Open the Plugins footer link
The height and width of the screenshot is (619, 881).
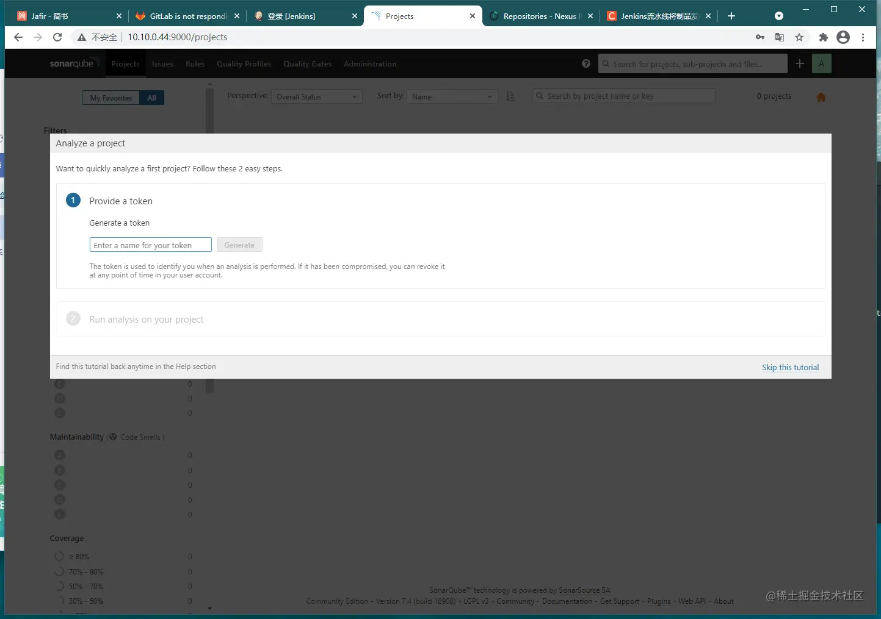(659, 601)
